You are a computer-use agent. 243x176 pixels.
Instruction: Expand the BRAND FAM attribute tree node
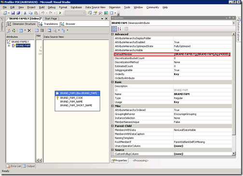point(9,46)
